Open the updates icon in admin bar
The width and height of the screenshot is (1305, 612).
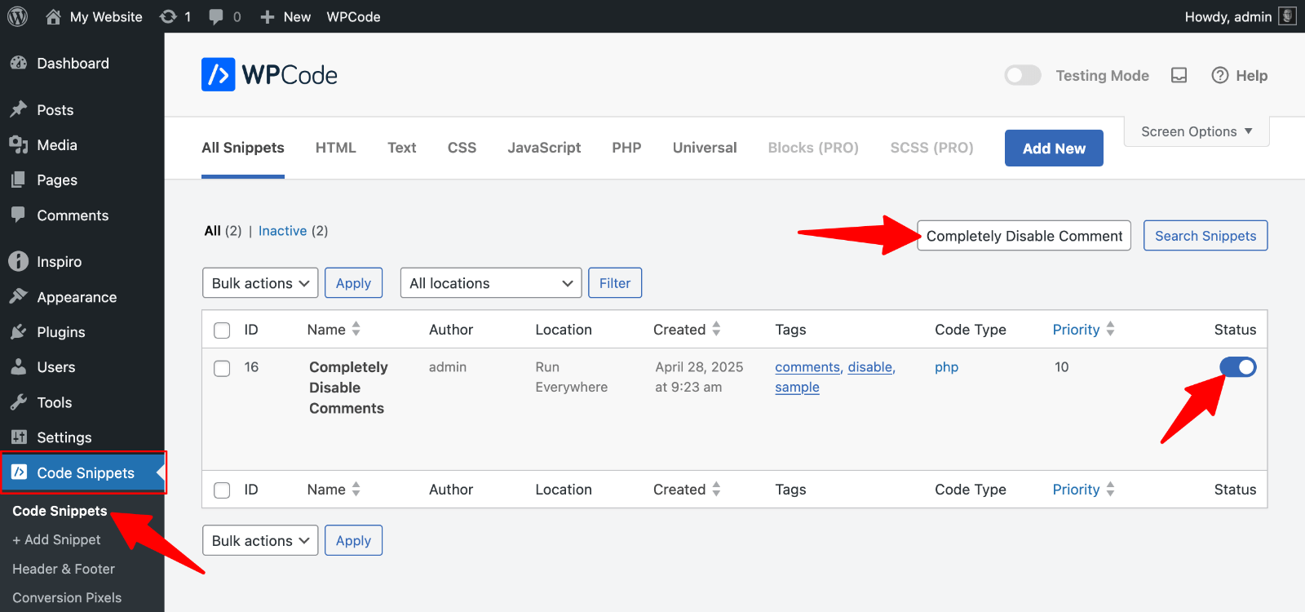tap(169, 16)
